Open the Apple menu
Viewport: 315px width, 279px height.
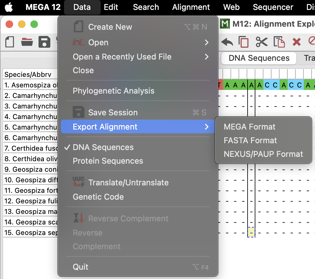pyautogui.click(x=9, y=7)
